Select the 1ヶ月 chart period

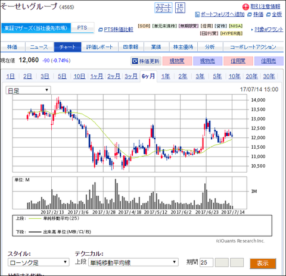coord(97,76)
